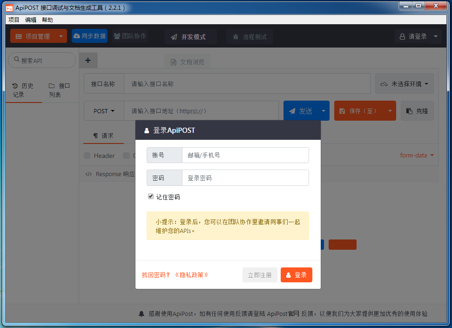The image size is (452, 328).
Task: Click the 克隆 clone button
Action: pyautogui.click(x=417, y=111)
